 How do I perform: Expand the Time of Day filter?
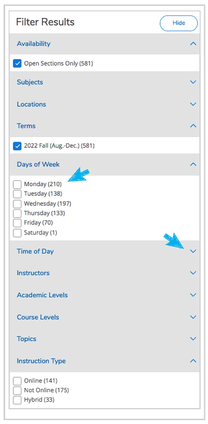pos(193,251)
